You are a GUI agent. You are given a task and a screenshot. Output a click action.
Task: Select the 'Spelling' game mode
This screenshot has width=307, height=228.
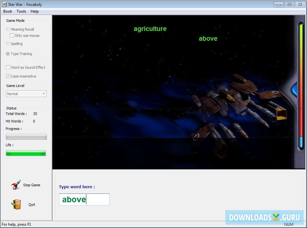(8, 44)
